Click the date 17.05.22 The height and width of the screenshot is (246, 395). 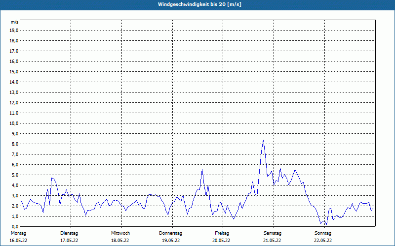coord(69,241)
